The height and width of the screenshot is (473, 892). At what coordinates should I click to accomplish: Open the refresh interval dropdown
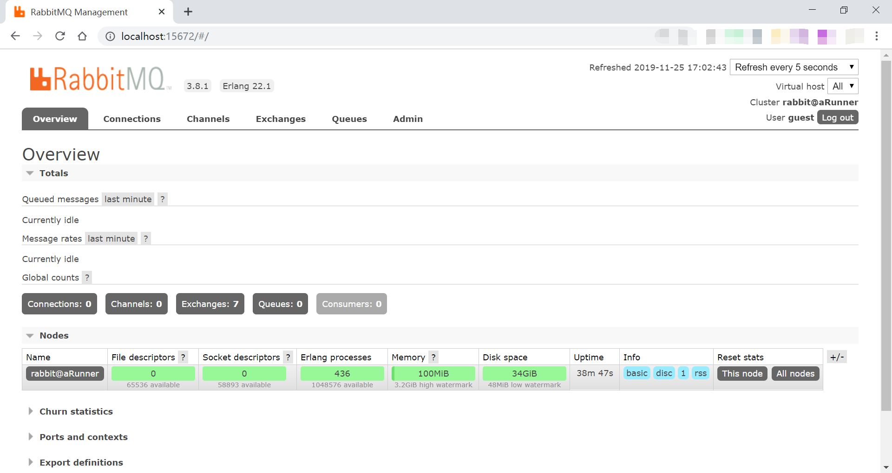coord(794,67)
